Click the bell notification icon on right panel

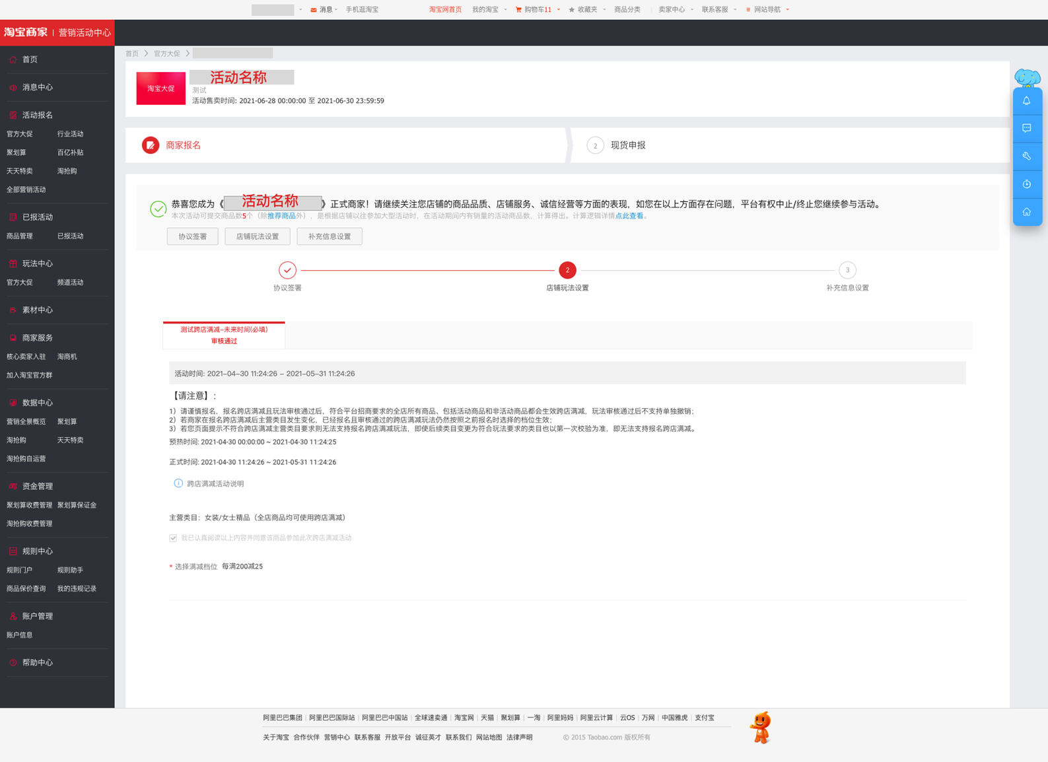coord(1027,101)
